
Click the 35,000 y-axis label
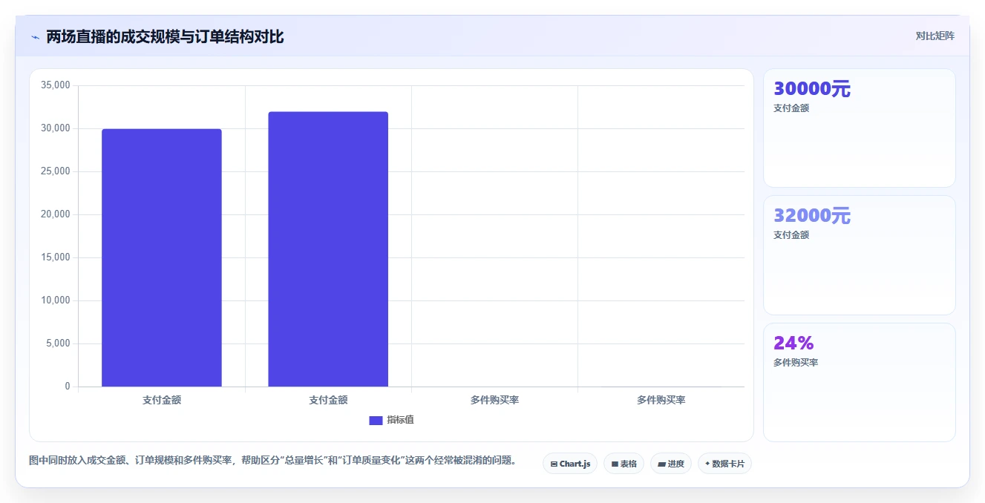tap(56, 85)
